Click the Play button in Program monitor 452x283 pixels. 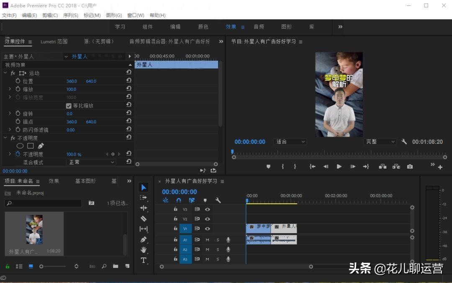[339, 166]
